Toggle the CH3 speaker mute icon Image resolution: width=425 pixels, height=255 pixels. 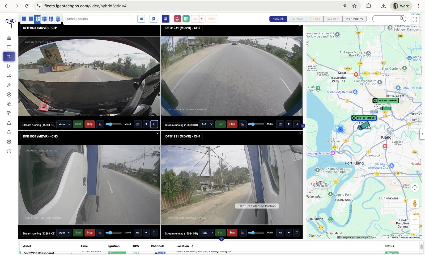point(100,233)
